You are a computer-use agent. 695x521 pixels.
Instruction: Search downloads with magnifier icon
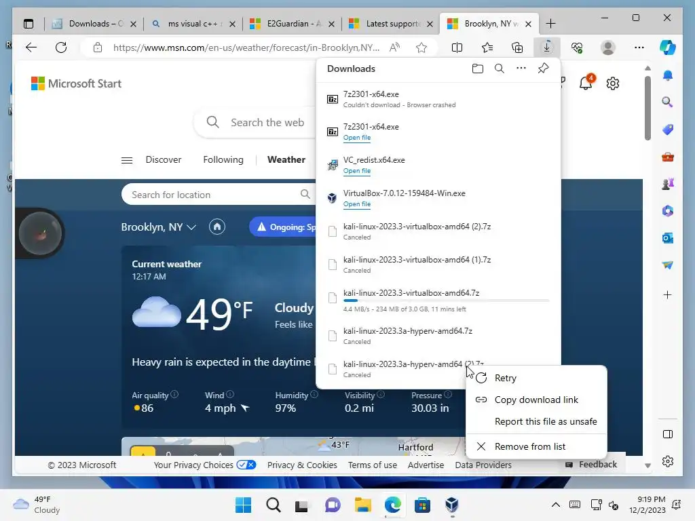coord(499,69)
